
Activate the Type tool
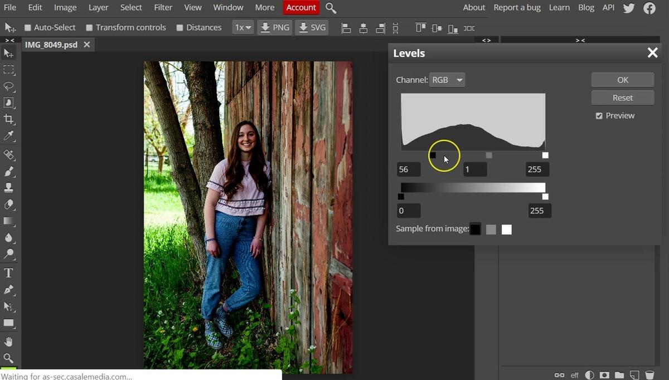pos(9,273)
